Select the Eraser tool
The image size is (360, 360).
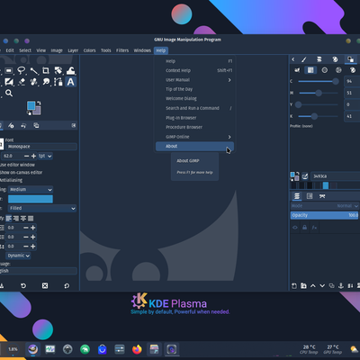click(x=22, y=82)
